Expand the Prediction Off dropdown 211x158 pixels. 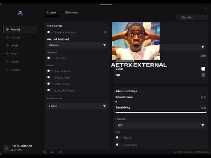160,125
